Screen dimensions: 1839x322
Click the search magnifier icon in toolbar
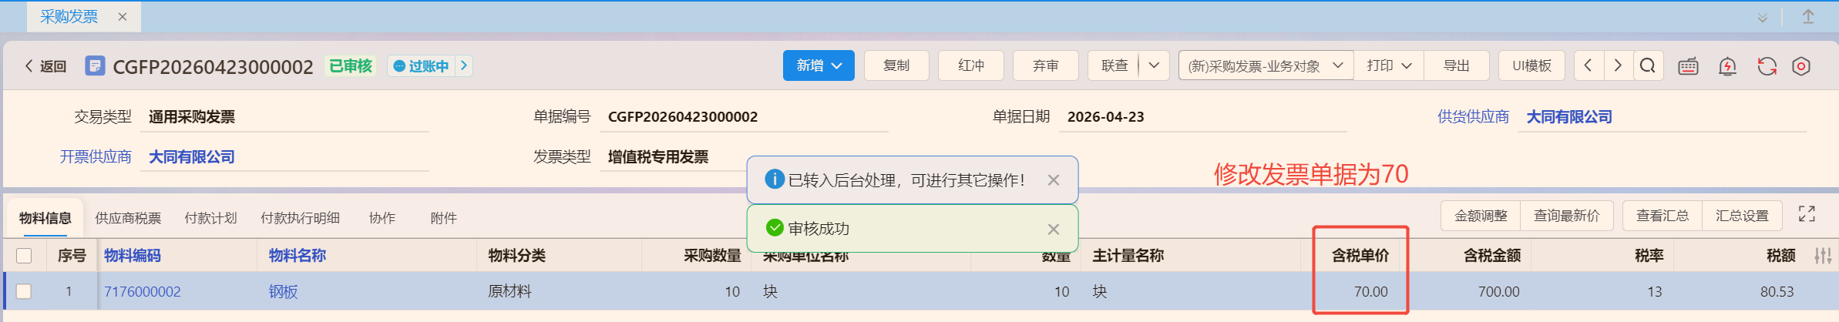(x=1647, y=65)
